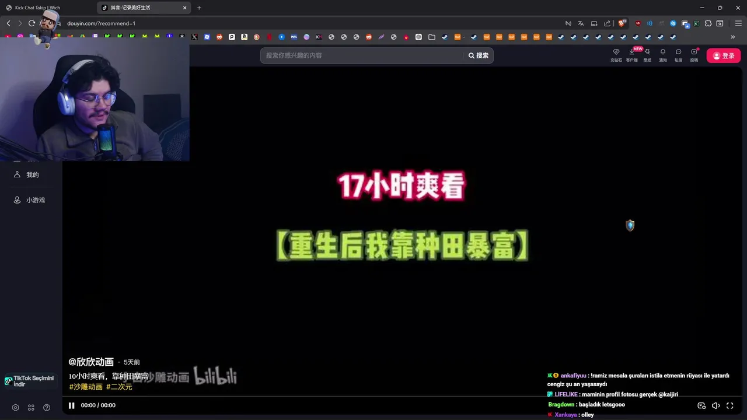The width and height of the screenshot is (747, 420).
Task: Open the extensions puzzle piece menu
Action: coord(708,23)
